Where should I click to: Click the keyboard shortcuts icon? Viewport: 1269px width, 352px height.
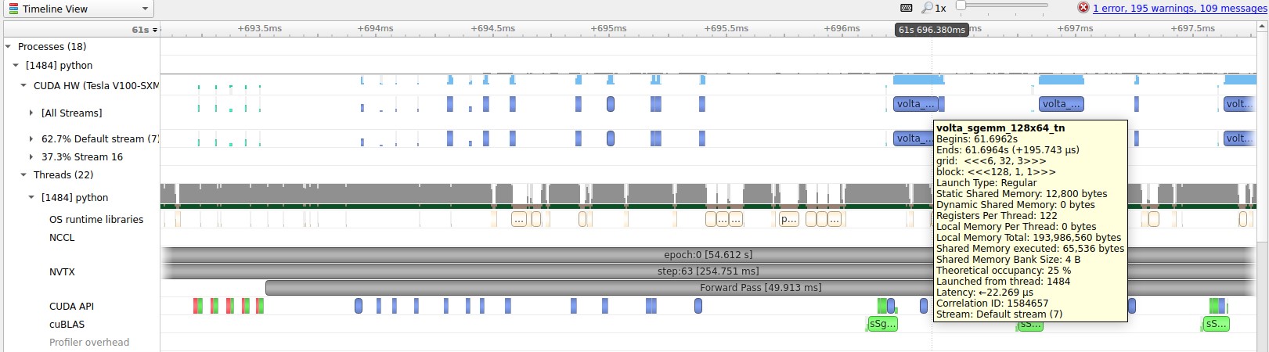tap(907, 8)
